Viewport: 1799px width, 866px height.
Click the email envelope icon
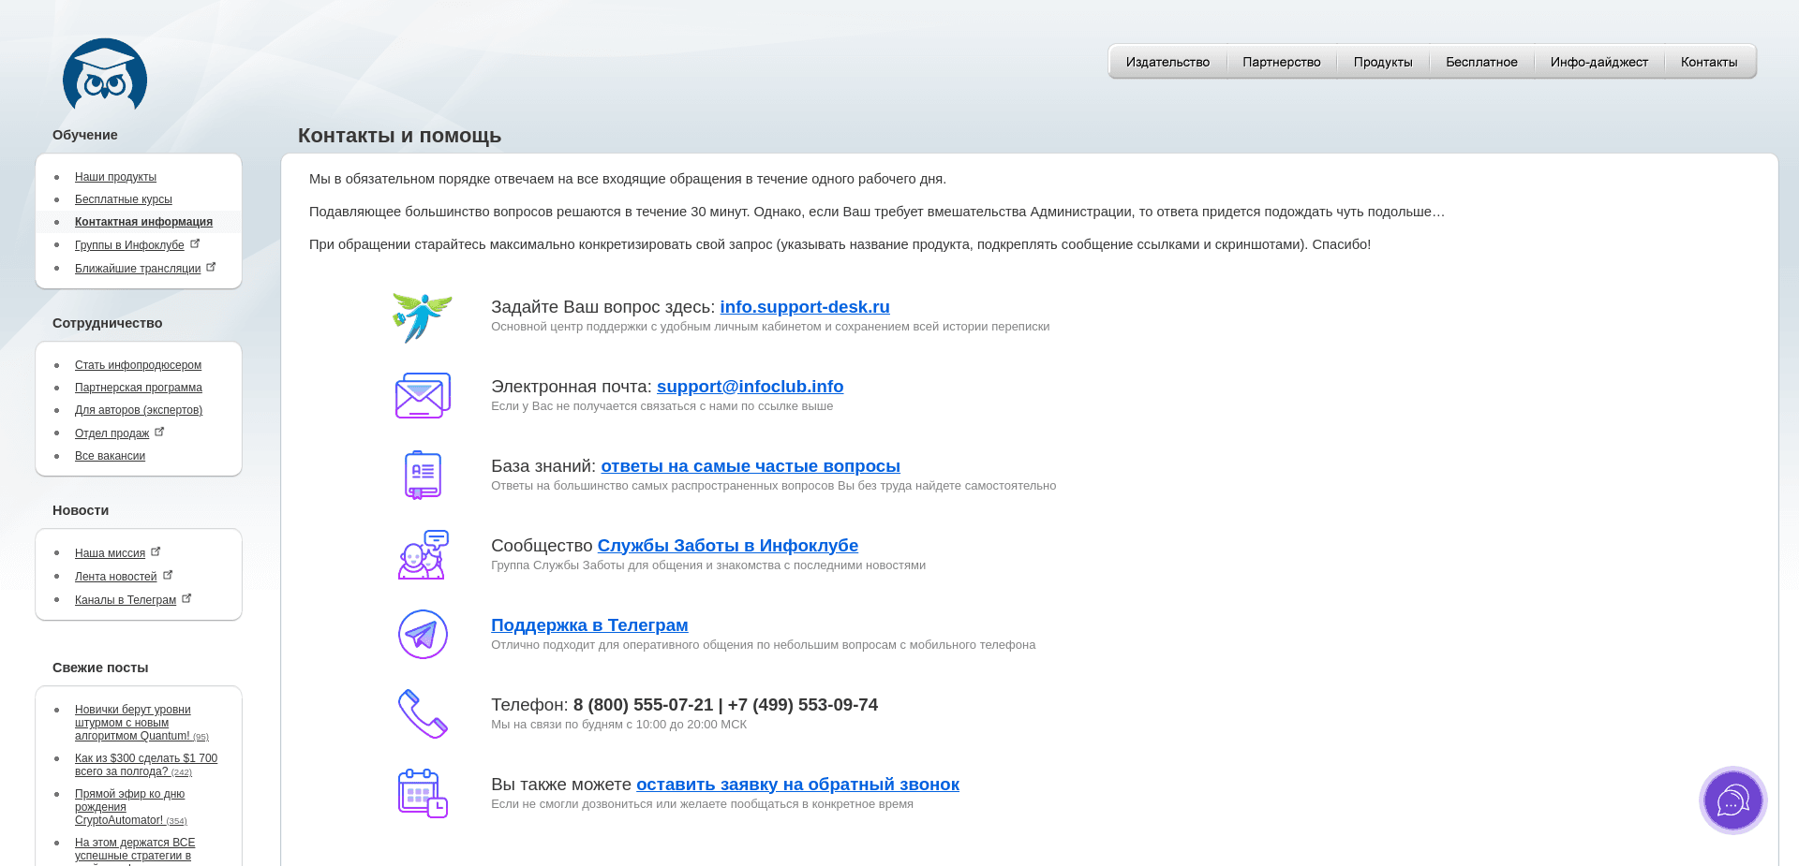tap(423, 395)
